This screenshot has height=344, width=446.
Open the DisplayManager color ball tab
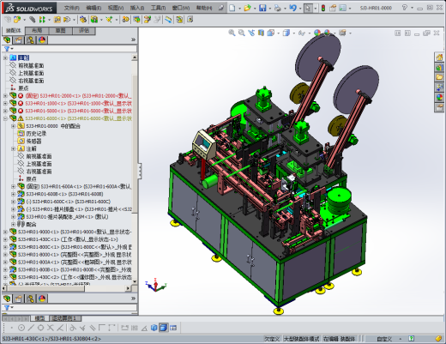(x=42, y=40)
